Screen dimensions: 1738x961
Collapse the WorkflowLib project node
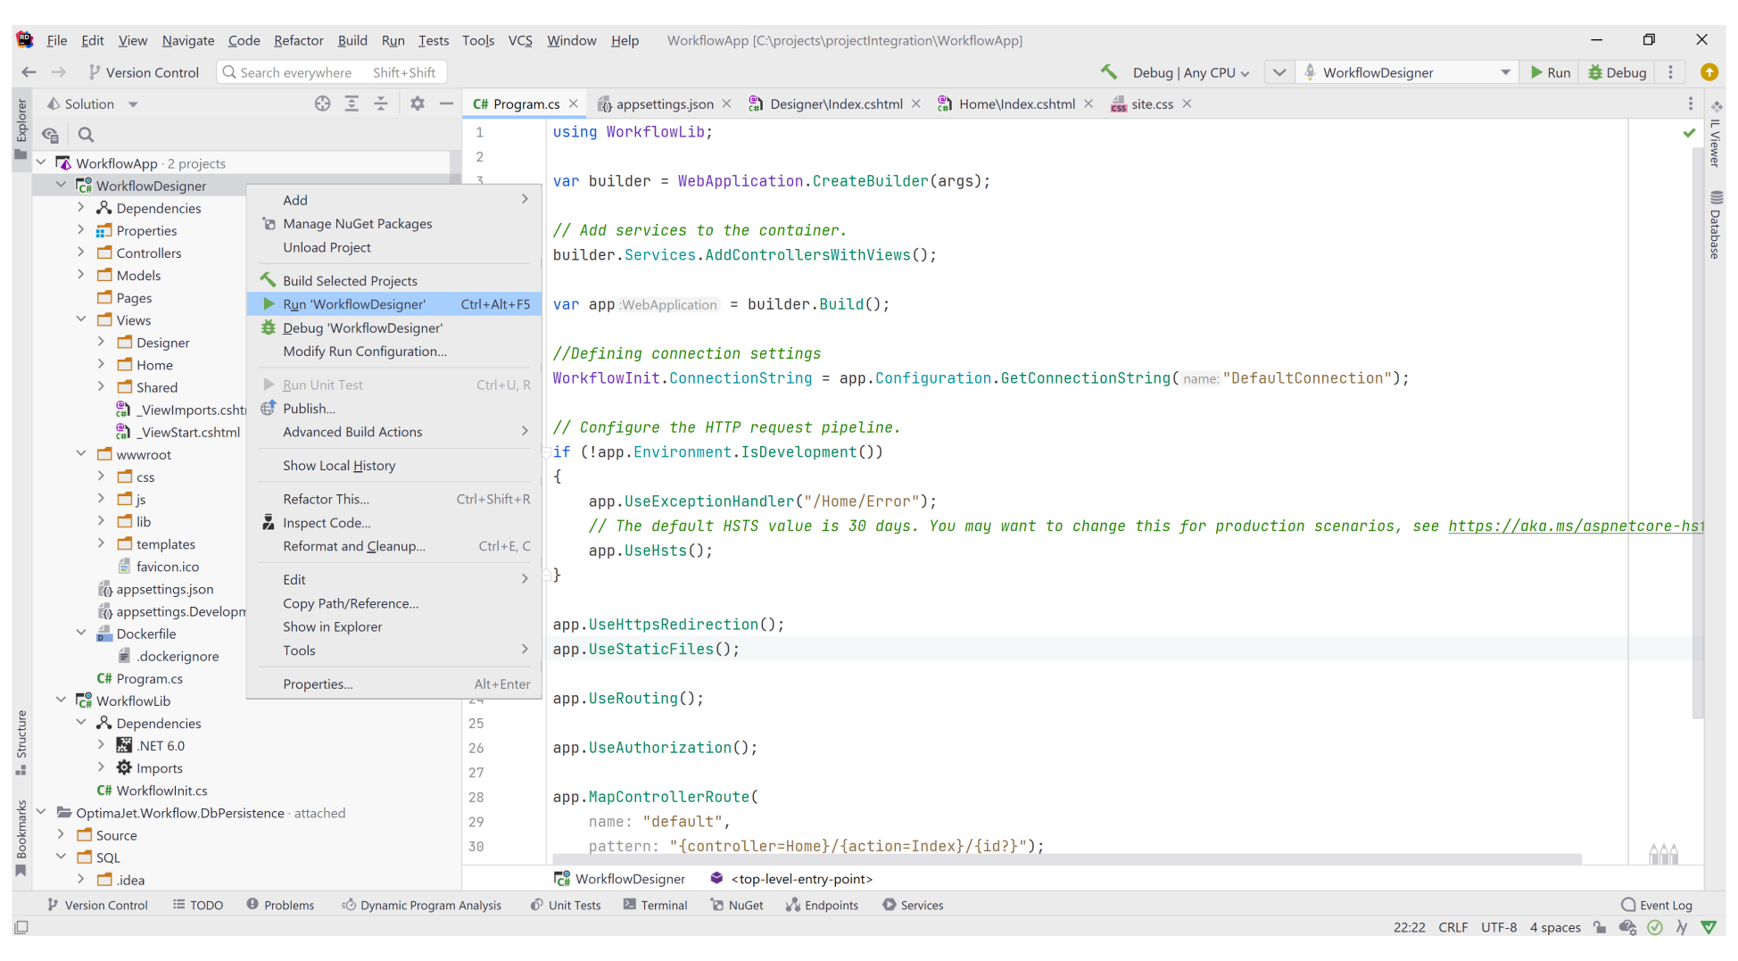click(61, 700)
